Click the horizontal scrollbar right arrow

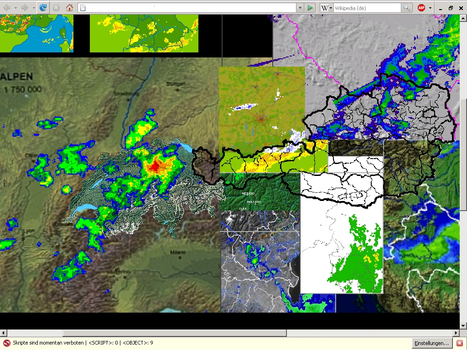456,333
